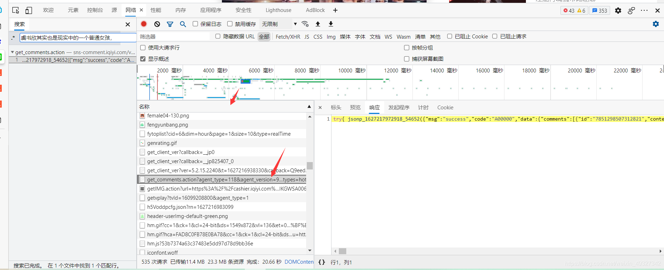This screenshot has width=664, height=270.
Task: Open the throttling No limit dropdown
Action: (279, 24)
